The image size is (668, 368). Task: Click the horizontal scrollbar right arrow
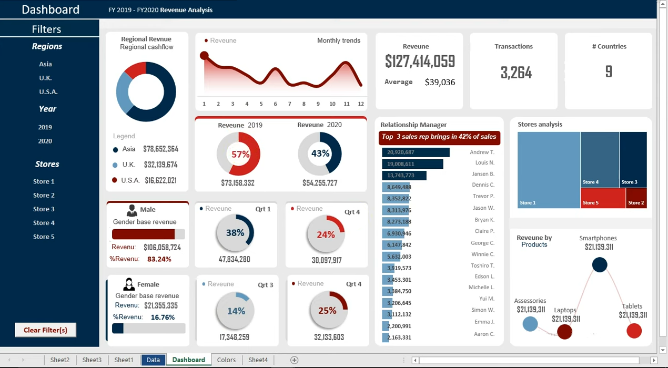tap(654, 360)
